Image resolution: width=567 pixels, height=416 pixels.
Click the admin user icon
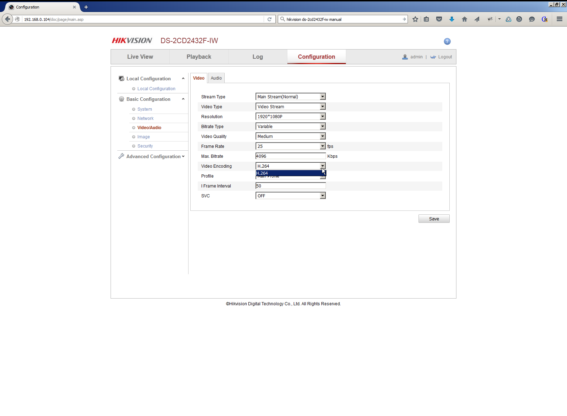tap(405, 57)
